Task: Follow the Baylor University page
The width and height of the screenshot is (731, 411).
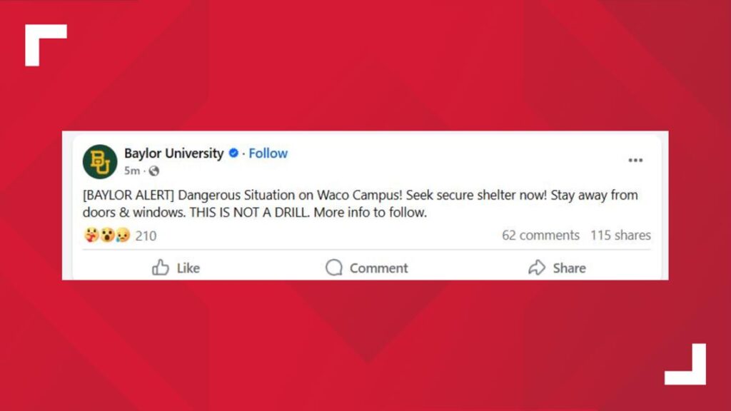Action: (x=268, y=153)
